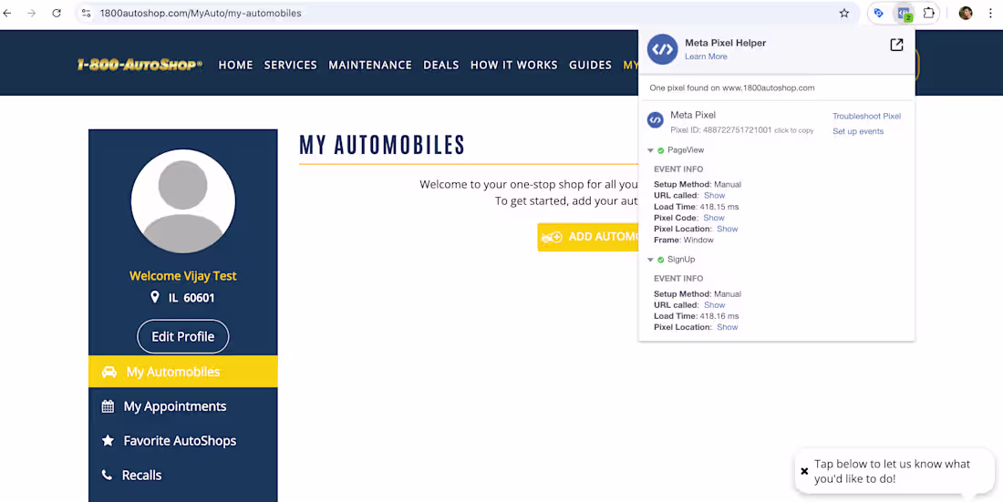Click the PageView event label

tap(686, 150)
